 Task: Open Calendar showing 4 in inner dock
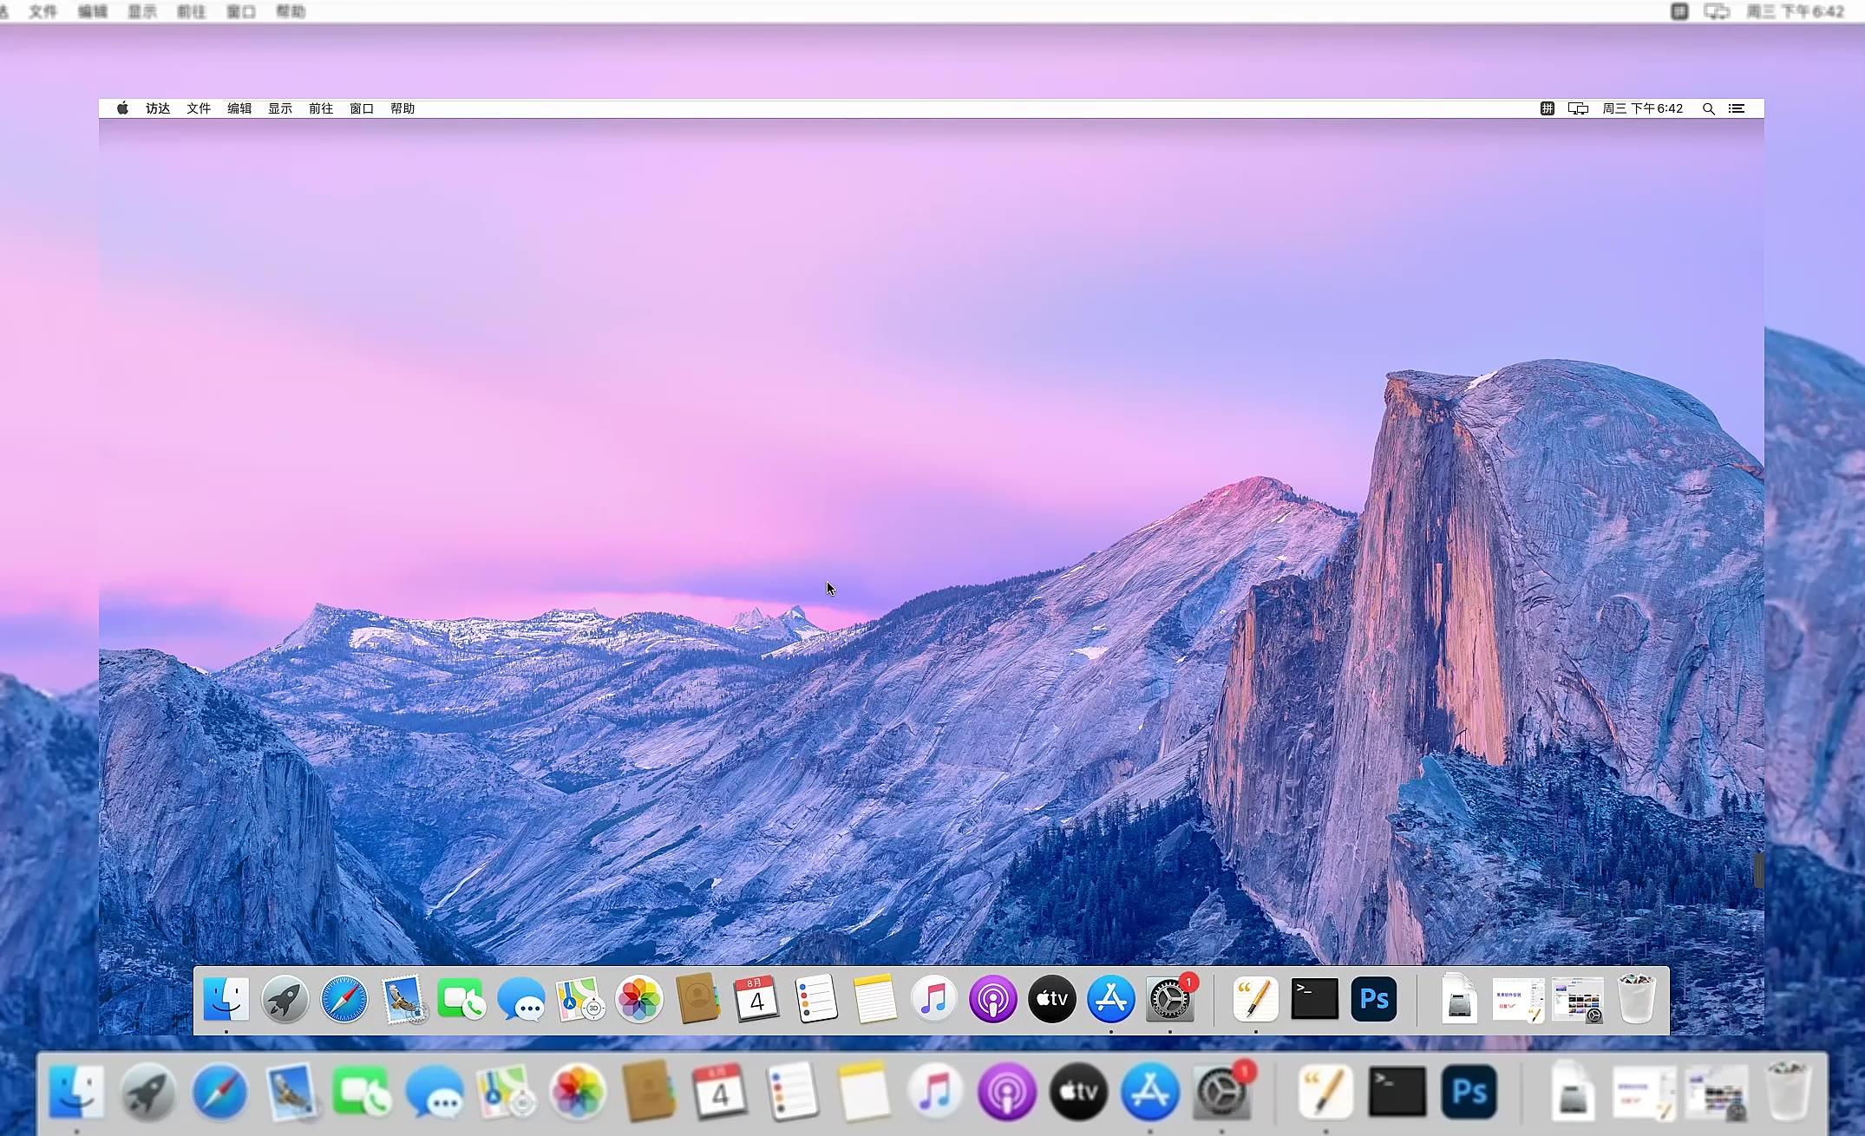click(x=757, y=999)
